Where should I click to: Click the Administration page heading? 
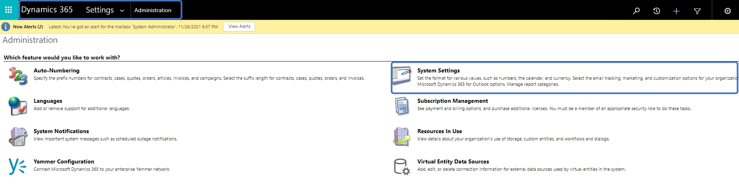pyautogui.click(x=30, y=40)
